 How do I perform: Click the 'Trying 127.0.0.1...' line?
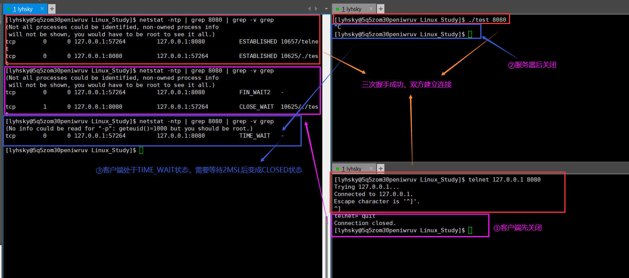367,187
